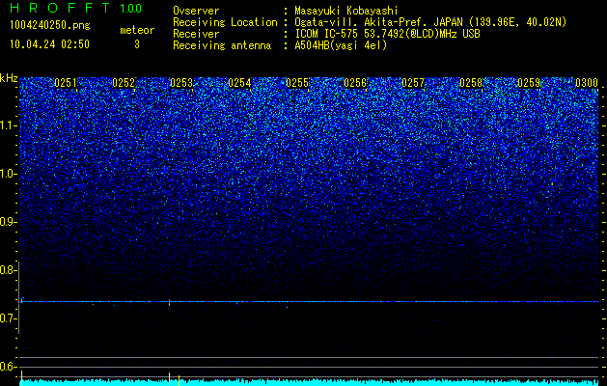Click the 0258 time marker
This screenshot has width=607, height=386.
point(471,83)
